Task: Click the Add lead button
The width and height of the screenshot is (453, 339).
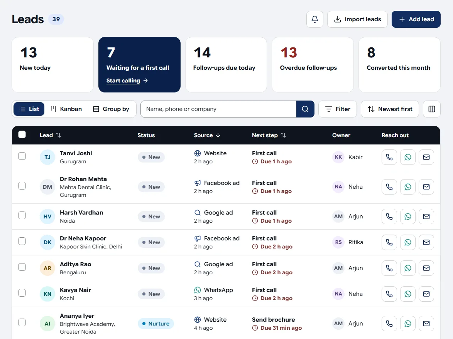Action: tap(416, 19)
